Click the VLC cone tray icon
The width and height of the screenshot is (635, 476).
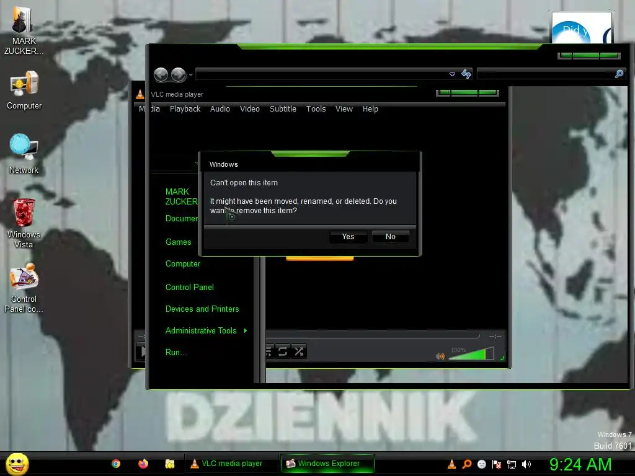pos(451,464)
